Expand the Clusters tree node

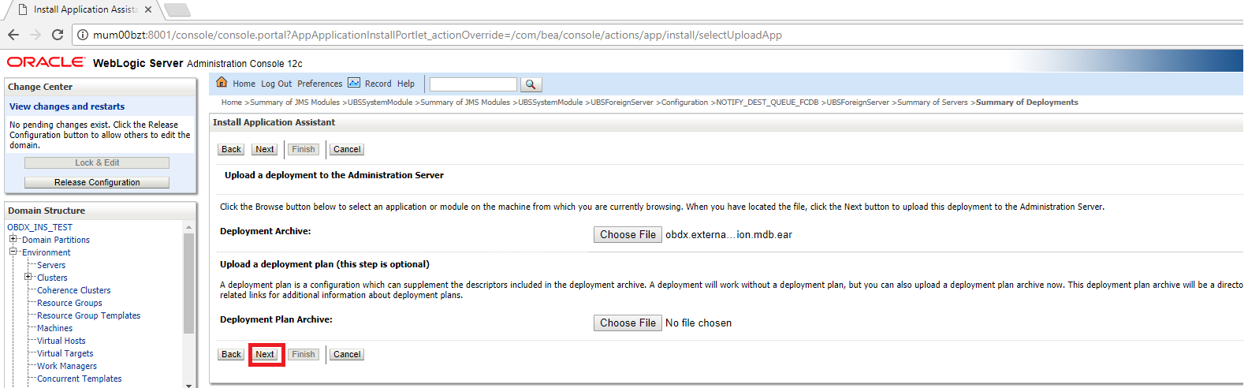tap(28, 277)
